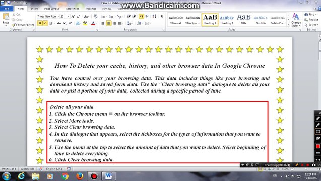The height and width of the screenshot is (181, 321).
Task: Toggle Underline formatting
Action: [50, 23]
